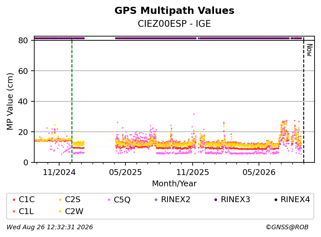Click the RINEX3 purple legend dot
The image size is (321, 237).
[216, 200]
